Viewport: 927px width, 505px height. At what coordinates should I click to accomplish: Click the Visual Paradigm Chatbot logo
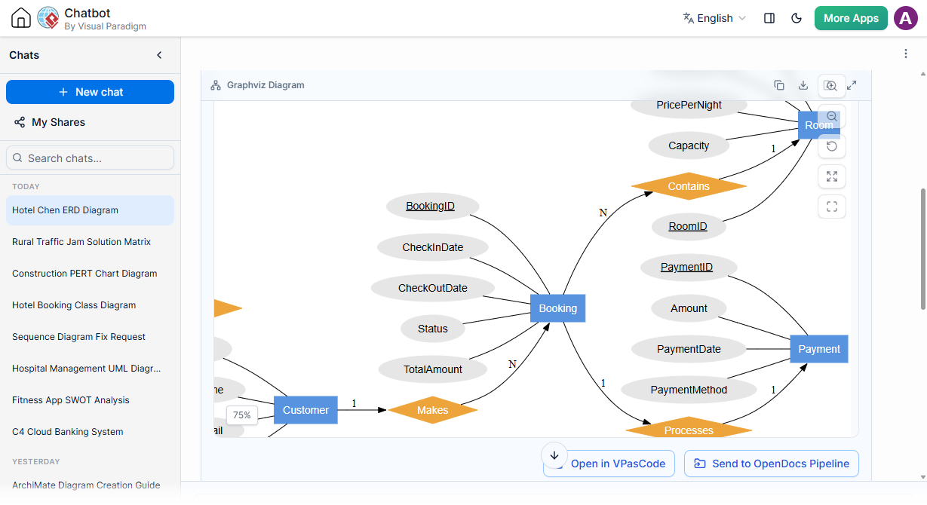point(48,18)
